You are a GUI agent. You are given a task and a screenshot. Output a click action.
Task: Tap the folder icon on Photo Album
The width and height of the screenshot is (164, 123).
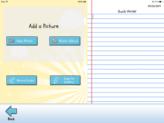[x=54, y=41]
